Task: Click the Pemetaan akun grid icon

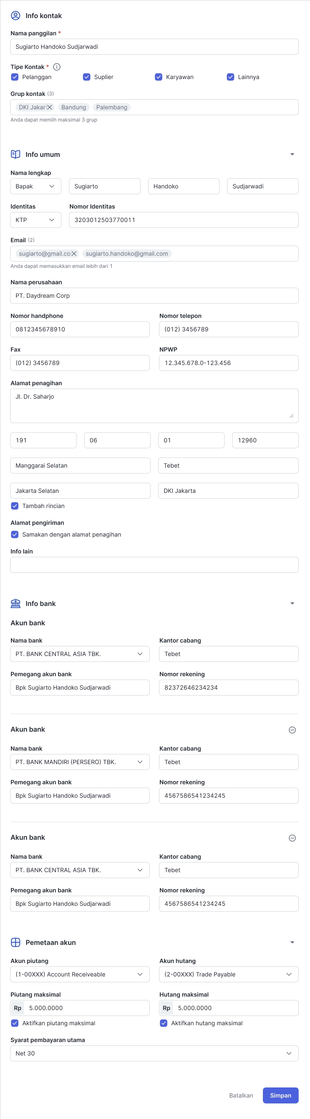Action: pyautogui.click(x=16, y=942)
